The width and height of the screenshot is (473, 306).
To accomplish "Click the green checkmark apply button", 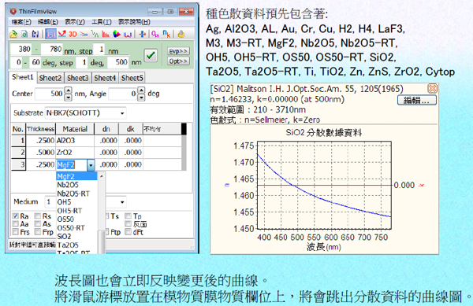I will click(151, 55).
